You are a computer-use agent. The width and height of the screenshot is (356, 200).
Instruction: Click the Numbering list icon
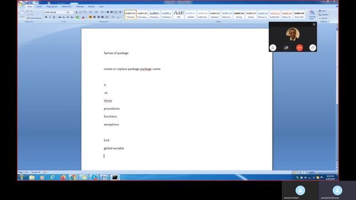coord(97,12)
